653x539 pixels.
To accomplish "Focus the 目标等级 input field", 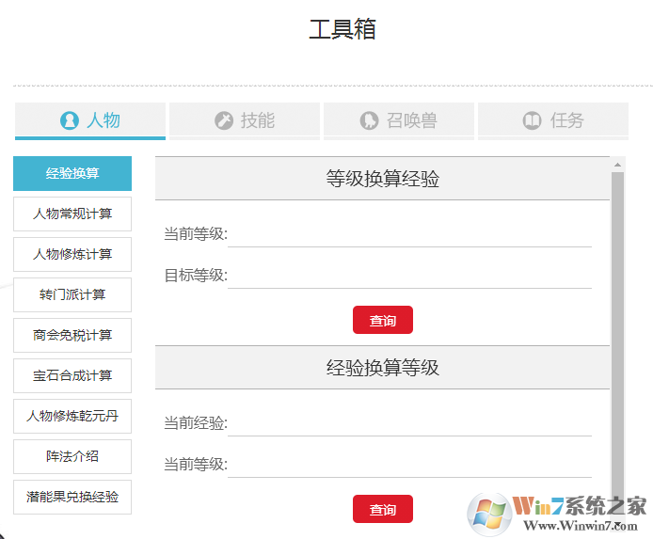I will (x=409, y=275).
